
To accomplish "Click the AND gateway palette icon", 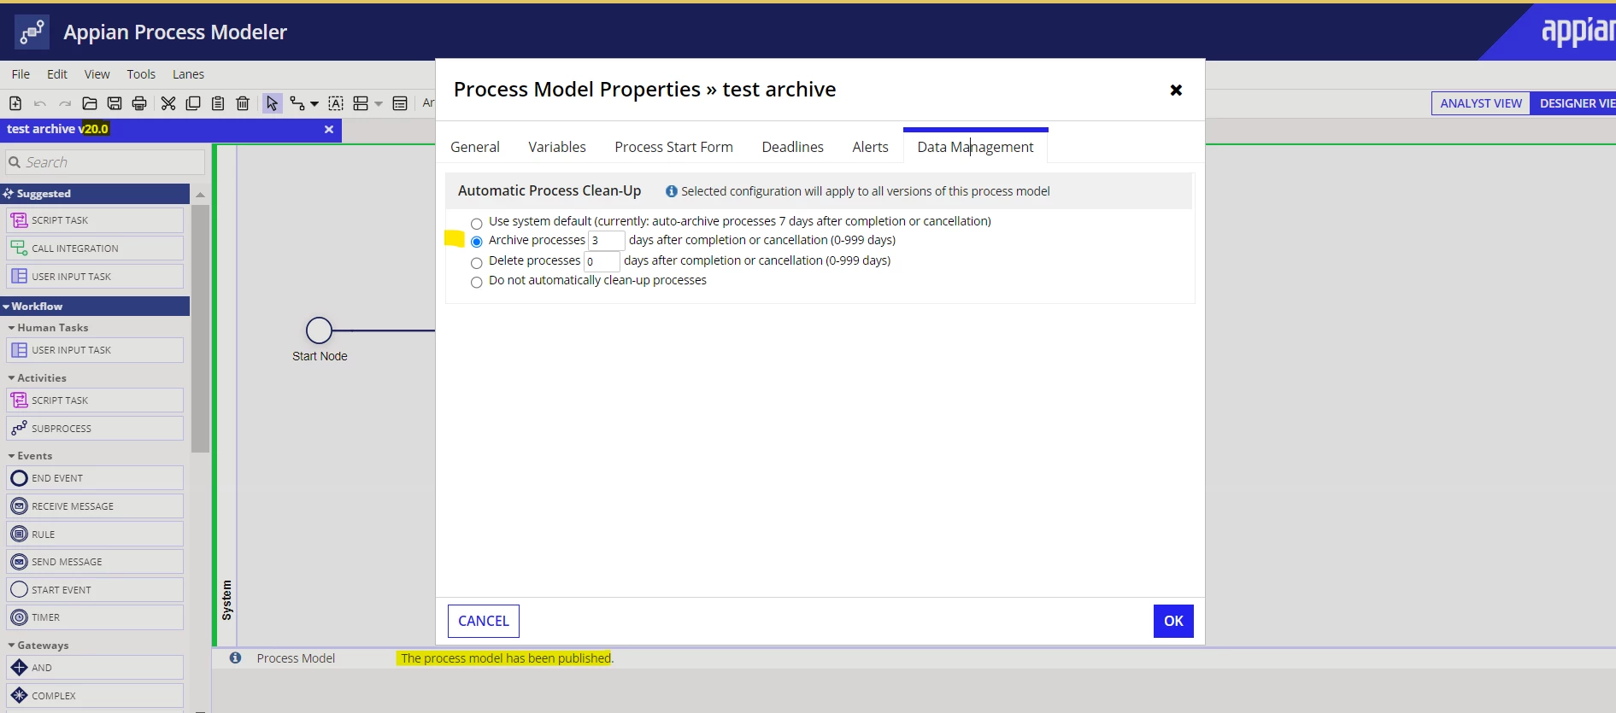I will coord(19,667).
